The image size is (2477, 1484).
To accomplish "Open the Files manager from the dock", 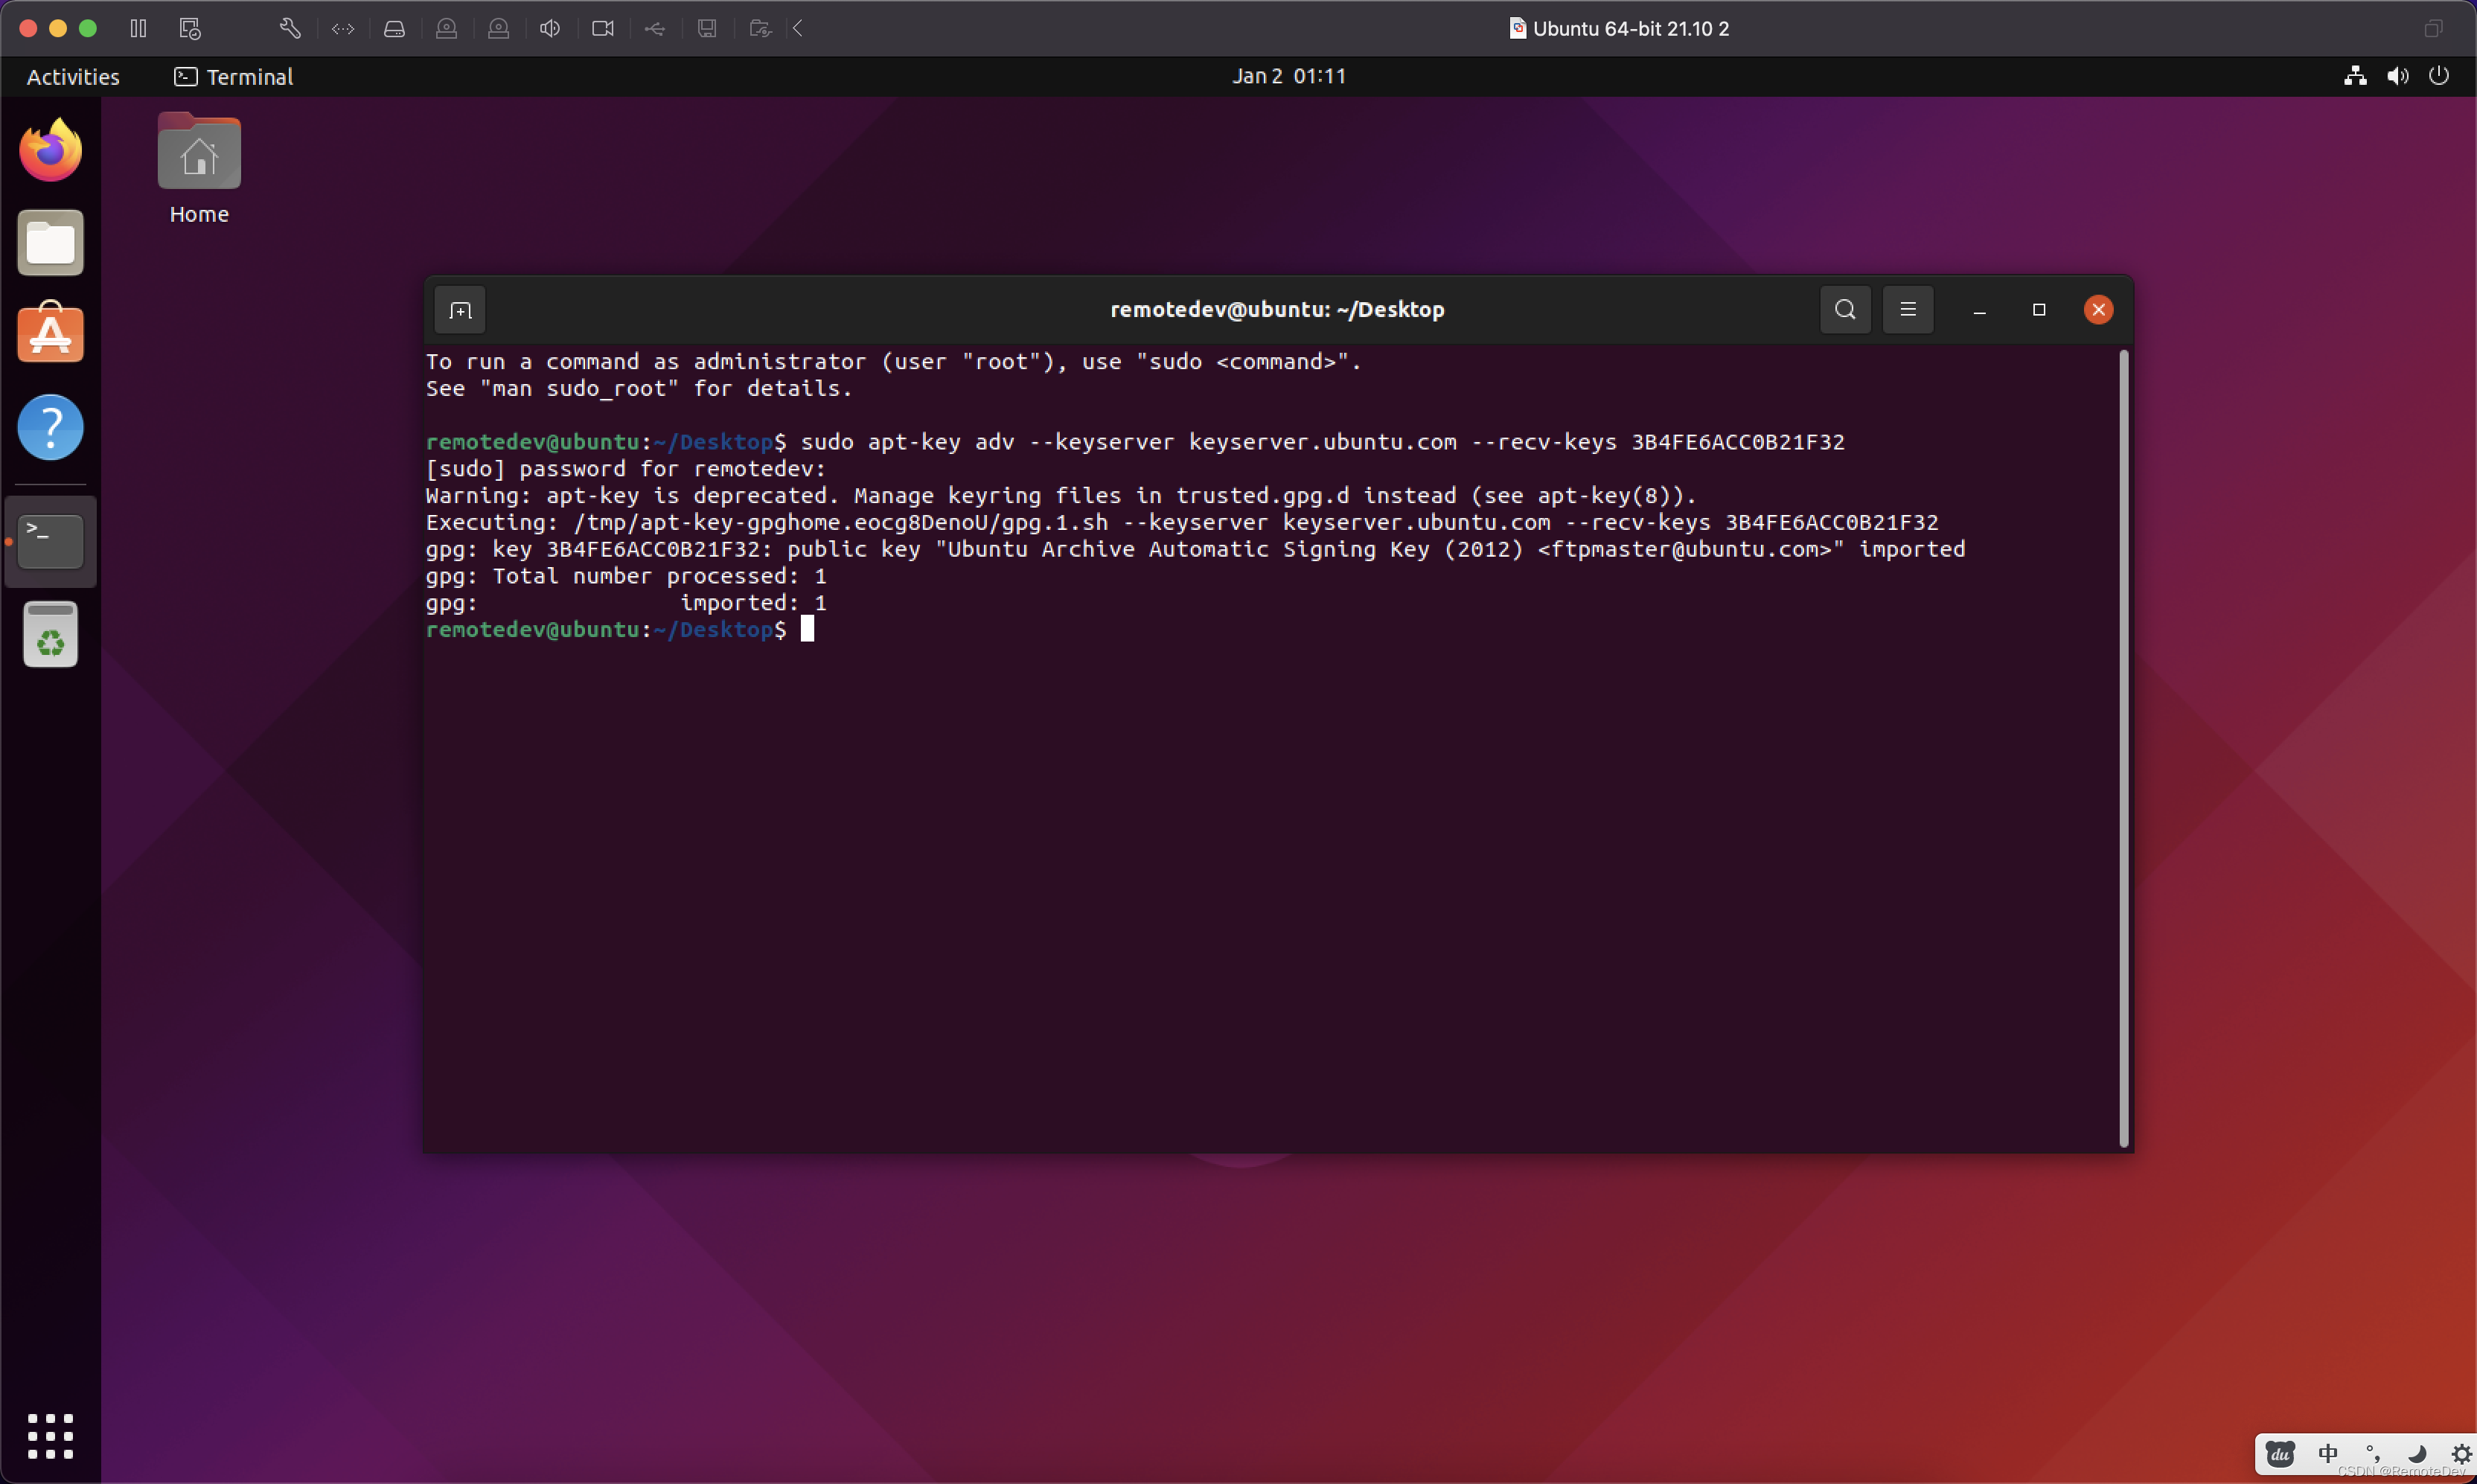I will tap(50, 242).
